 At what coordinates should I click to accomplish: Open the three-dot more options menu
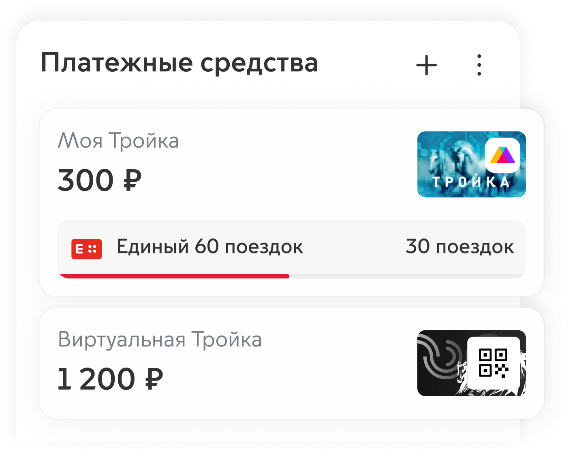pyautogui.click(x=479, y=65)
